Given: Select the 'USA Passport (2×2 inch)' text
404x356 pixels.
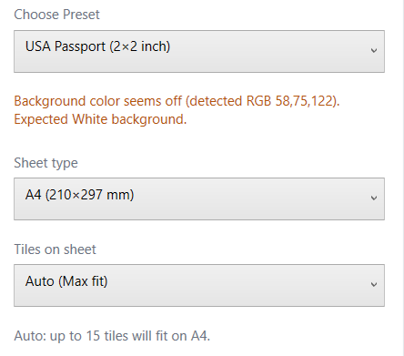Looking at the screenshot, I should tap(97, 46).
